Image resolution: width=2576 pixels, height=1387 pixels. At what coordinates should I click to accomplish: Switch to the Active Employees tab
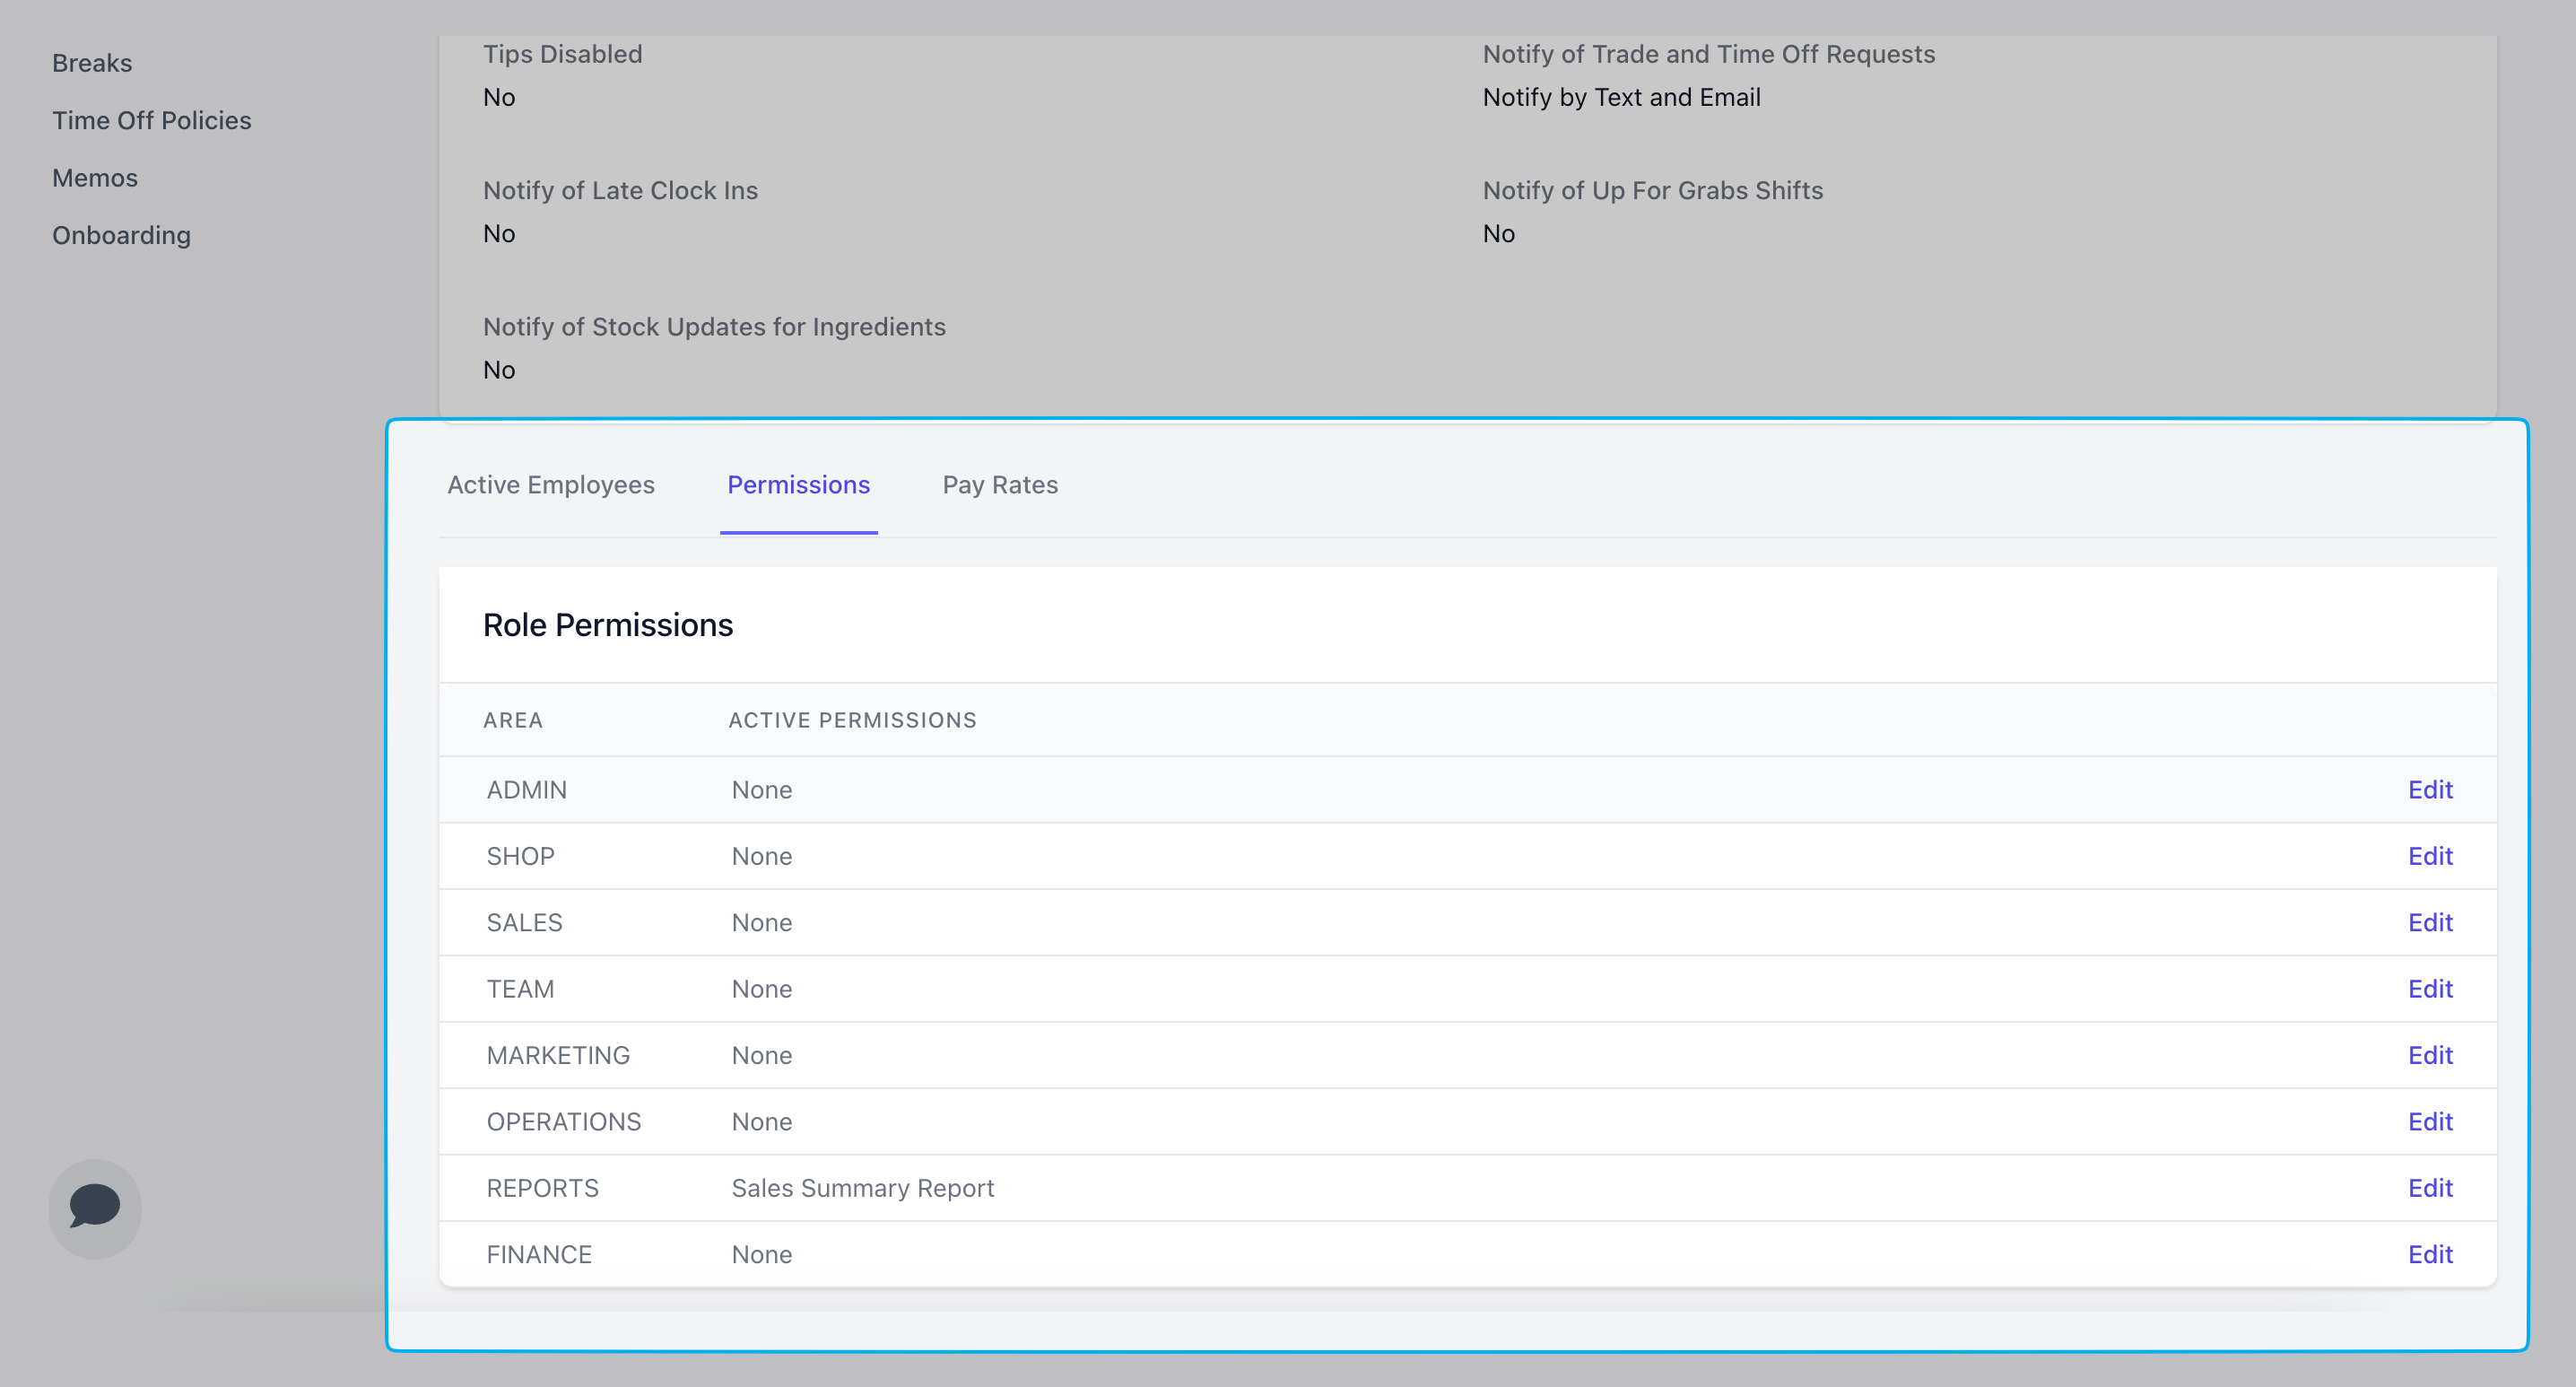tap(550, 485)
